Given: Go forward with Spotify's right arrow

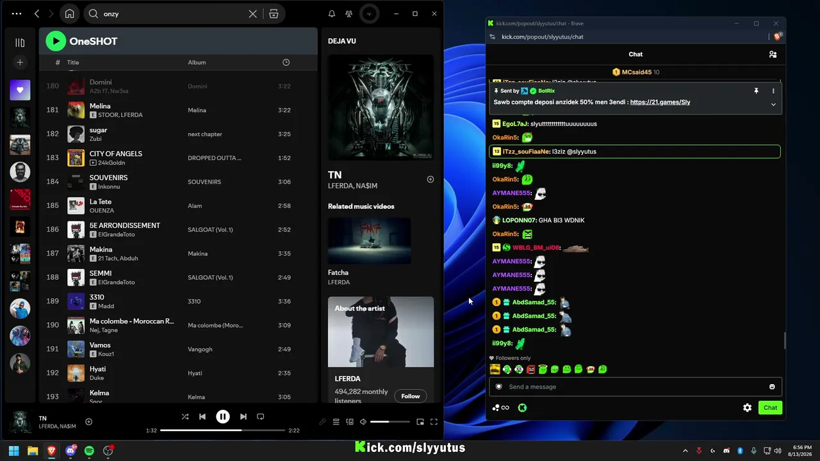Looking at the screenshot, I should 51,13.
